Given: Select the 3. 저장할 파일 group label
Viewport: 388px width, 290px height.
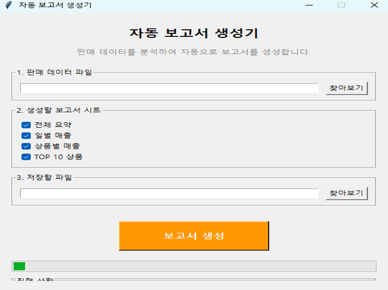Looking at the screenshot, I should click(44, 177).
